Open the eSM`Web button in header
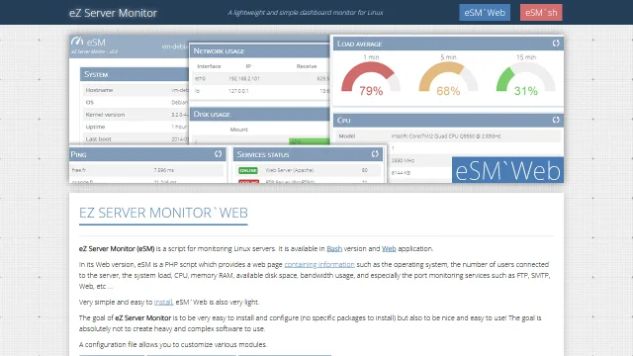Screen dimensions: 633x356 coord(485,13)
